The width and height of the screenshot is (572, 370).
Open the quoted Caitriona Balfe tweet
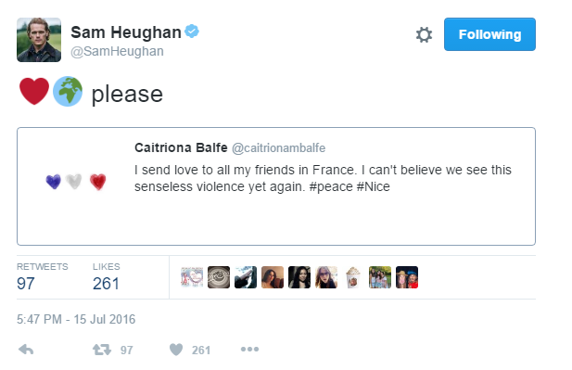(276, 186)
